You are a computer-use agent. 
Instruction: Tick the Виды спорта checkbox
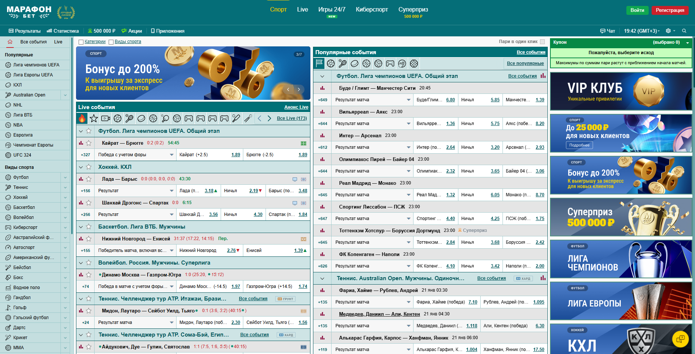pos(111,42)
